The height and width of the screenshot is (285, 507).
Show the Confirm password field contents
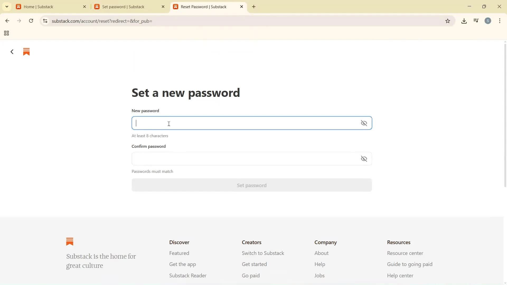[364, 159]
